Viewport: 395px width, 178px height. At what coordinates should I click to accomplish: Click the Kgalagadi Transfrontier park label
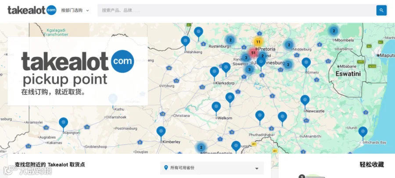click(56, 32)
